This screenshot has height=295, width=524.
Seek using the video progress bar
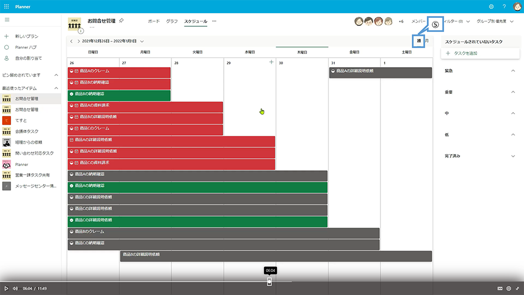[x=262, y=281]
